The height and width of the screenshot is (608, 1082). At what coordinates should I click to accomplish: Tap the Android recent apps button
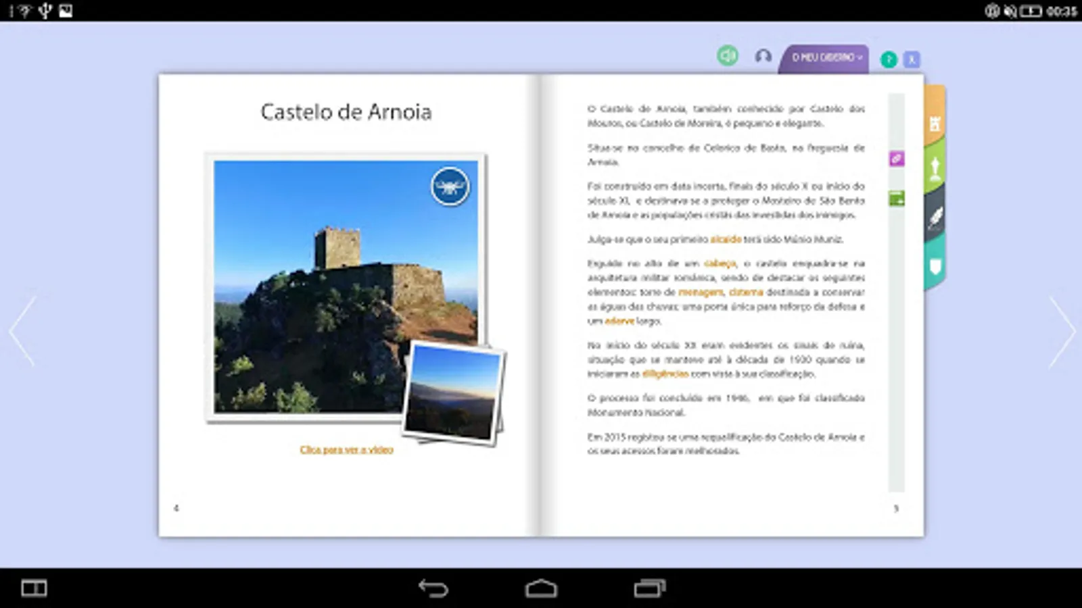[x=649, y=588]
